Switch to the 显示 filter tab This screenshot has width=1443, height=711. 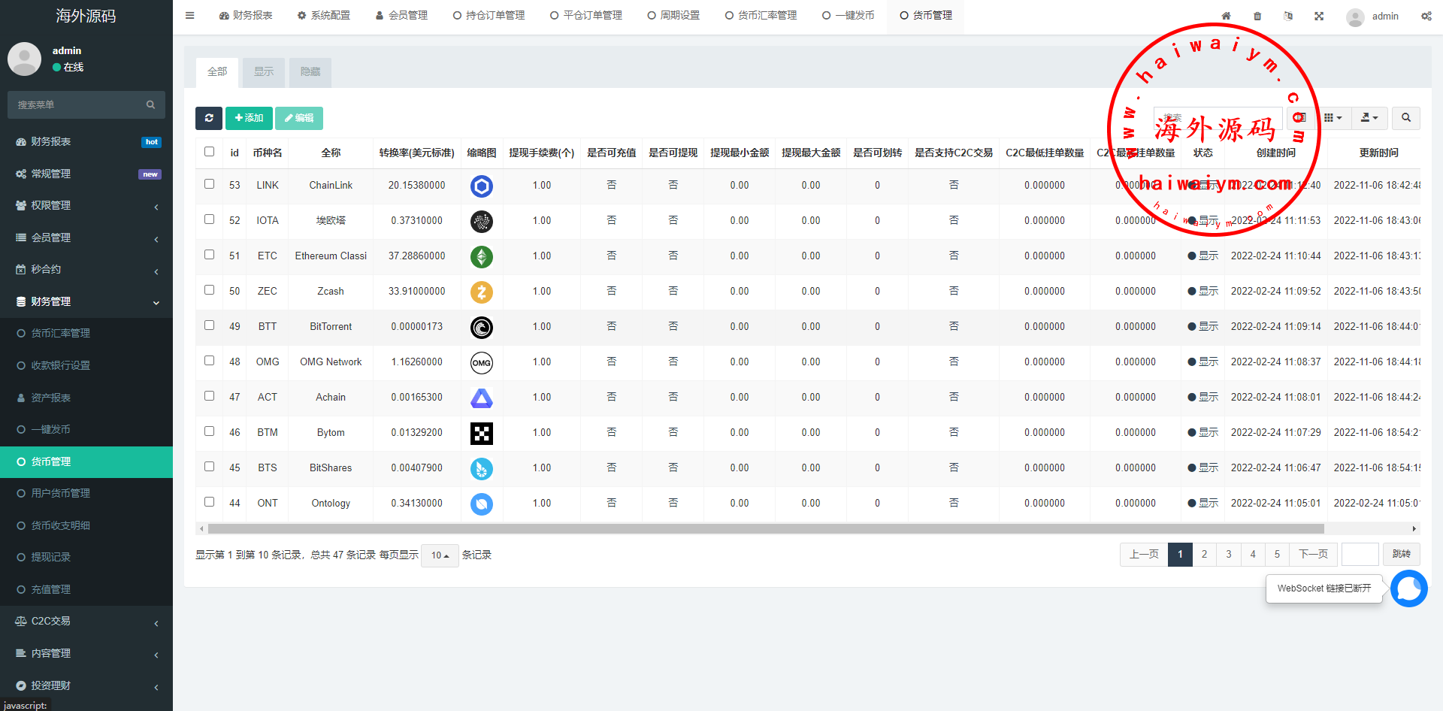coord(264,72)
